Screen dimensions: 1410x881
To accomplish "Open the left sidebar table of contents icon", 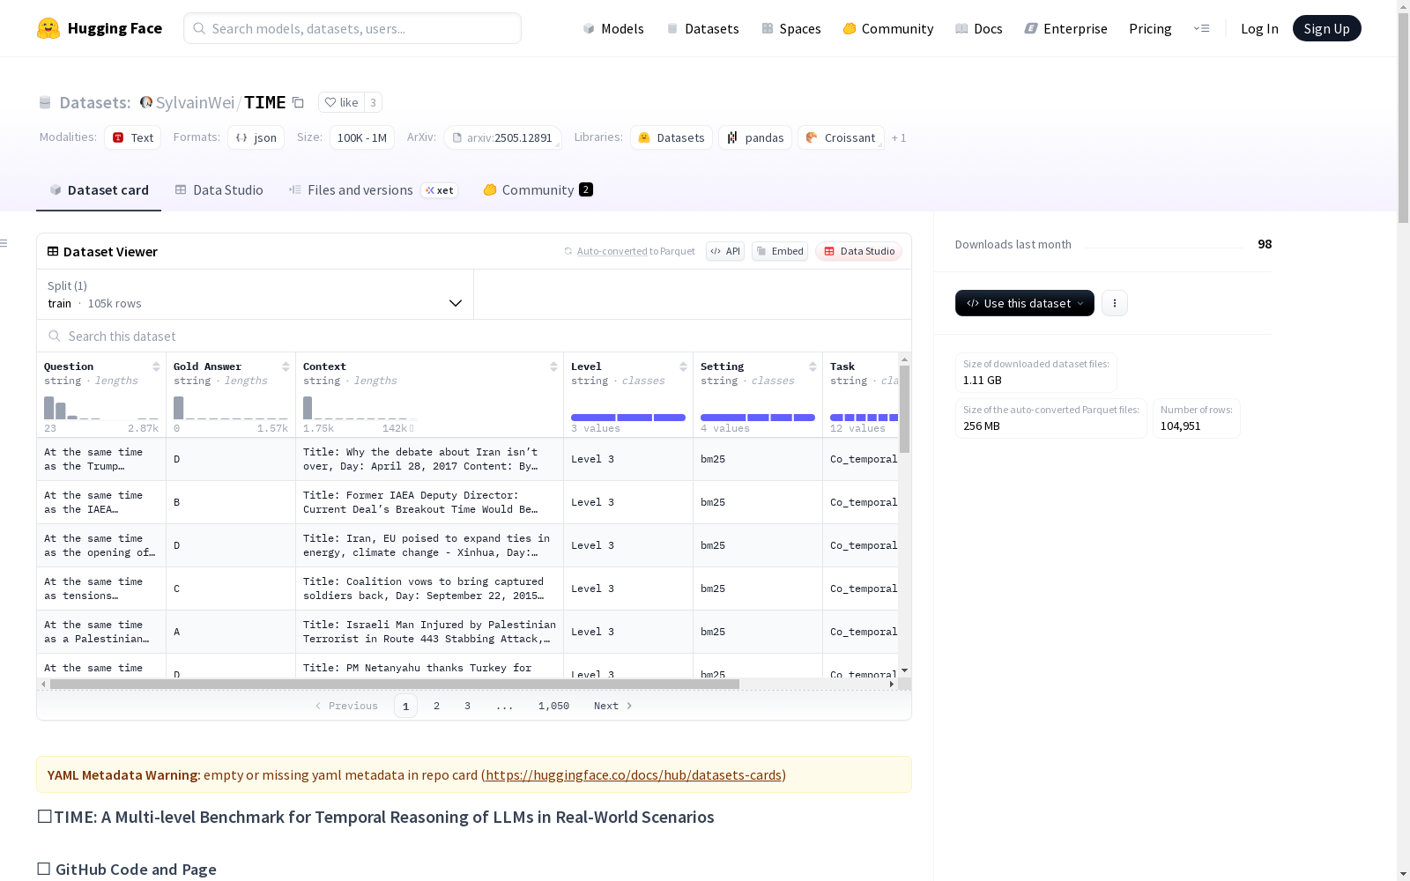I will (4, 243).
